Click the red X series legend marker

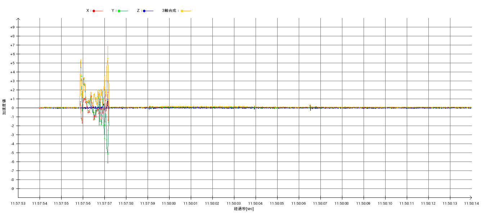pos(94,11)
